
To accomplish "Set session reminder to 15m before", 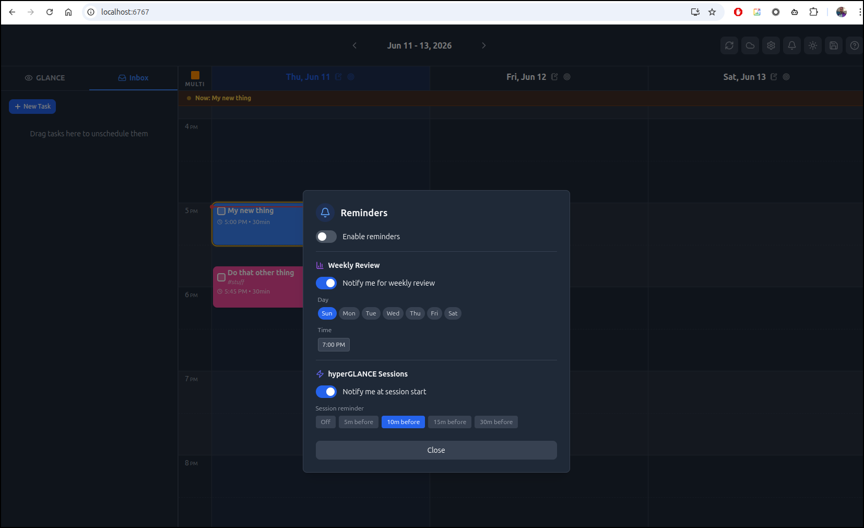I will click(x=449, y=422).
